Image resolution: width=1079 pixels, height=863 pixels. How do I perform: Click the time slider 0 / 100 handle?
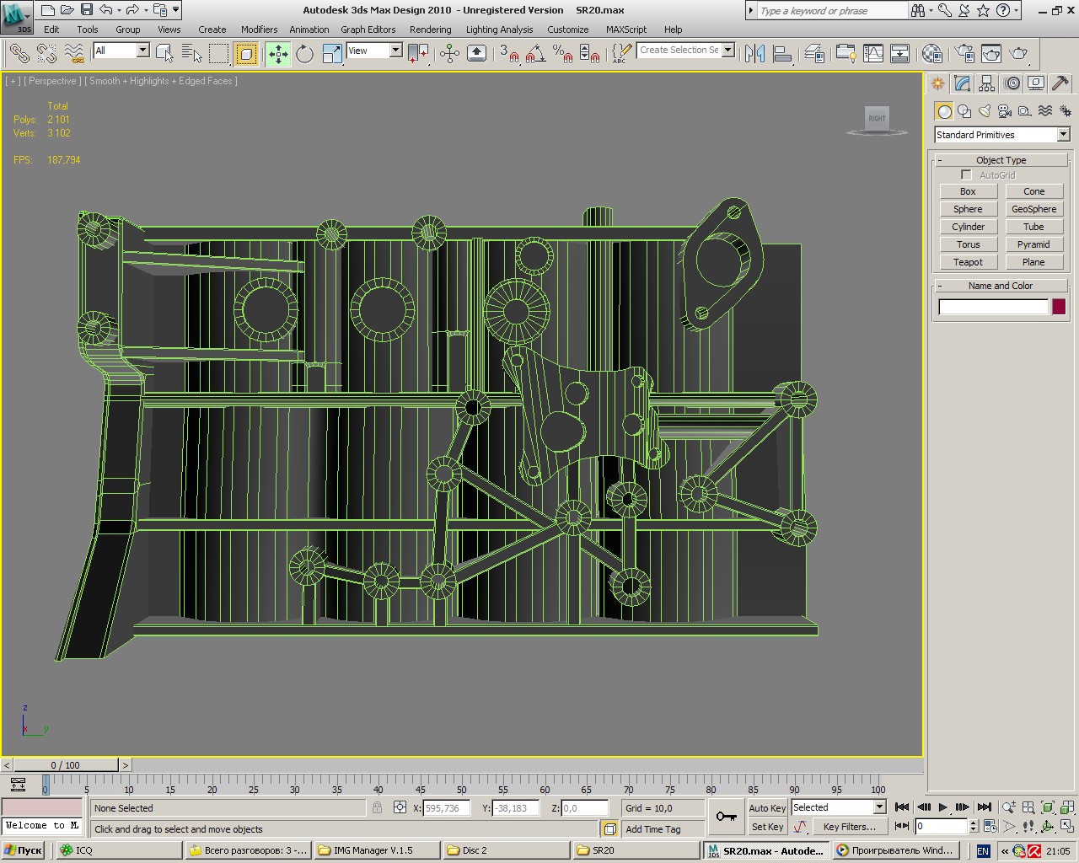pos(66,765)
